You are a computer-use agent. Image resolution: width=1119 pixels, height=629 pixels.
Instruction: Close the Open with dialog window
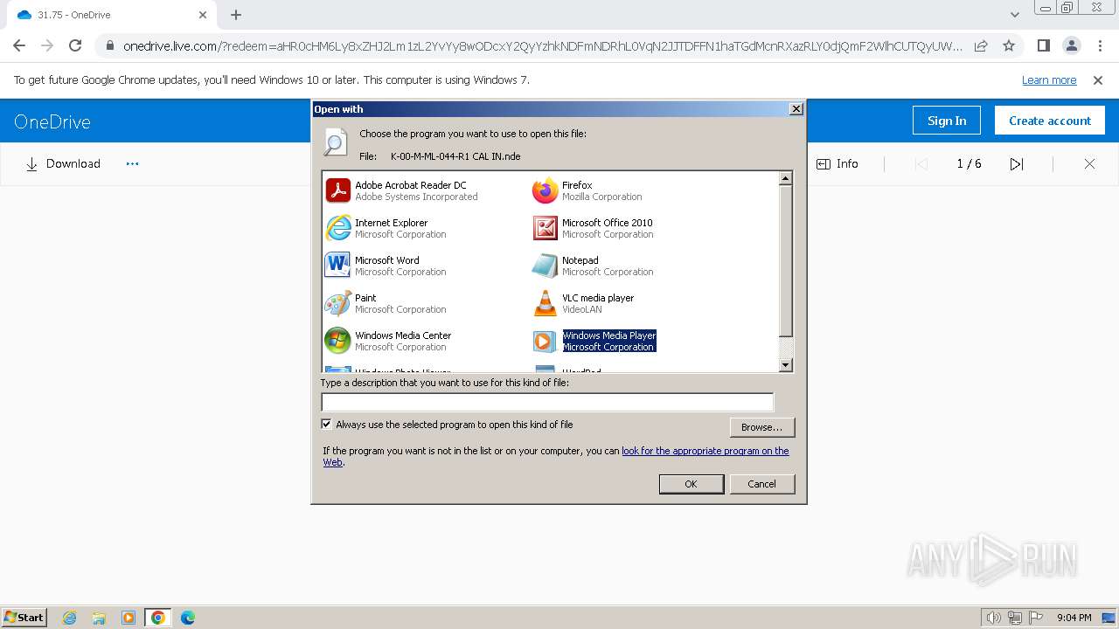(x=796, y=109)
